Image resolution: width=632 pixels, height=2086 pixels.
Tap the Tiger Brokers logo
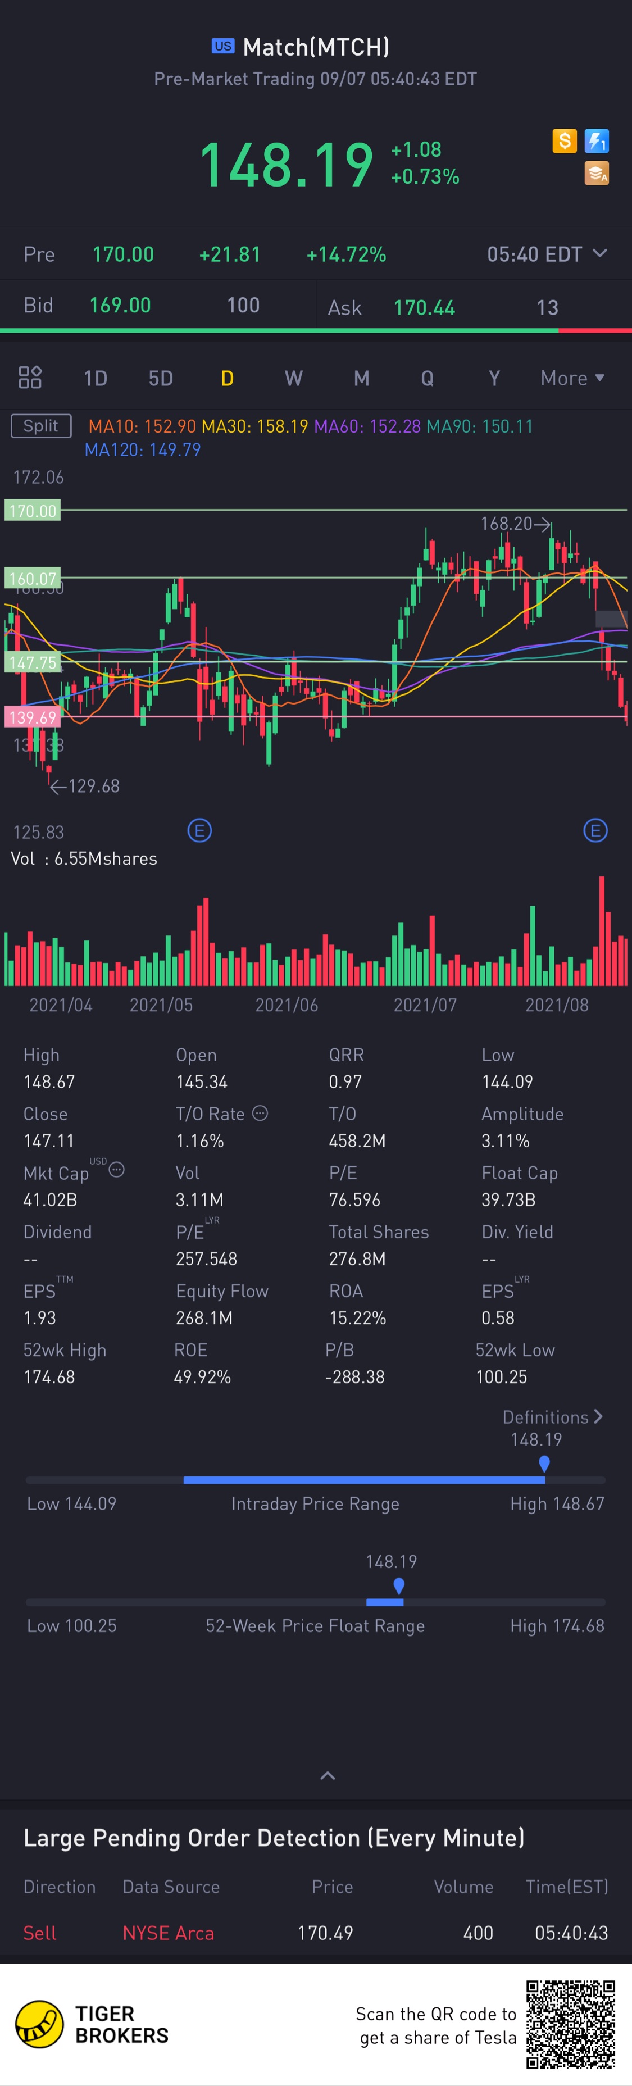(x=92, y=2024)
